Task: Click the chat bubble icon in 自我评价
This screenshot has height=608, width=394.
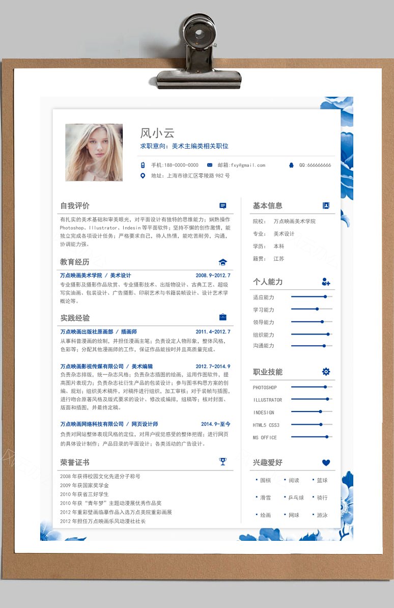Action: 222,206
